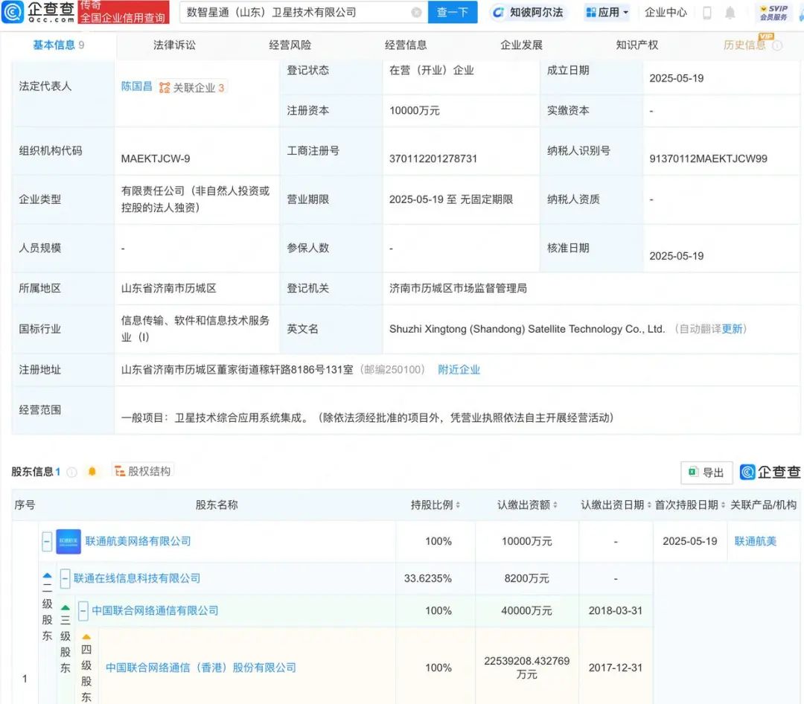
Task: Select the taxpayer ID 91370112MAEKTJCW99
Action: (x=708, y=159)
